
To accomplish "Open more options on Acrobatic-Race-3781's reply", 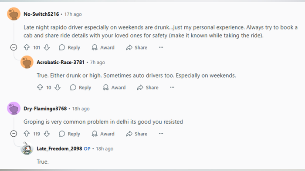I will (172, 87).
